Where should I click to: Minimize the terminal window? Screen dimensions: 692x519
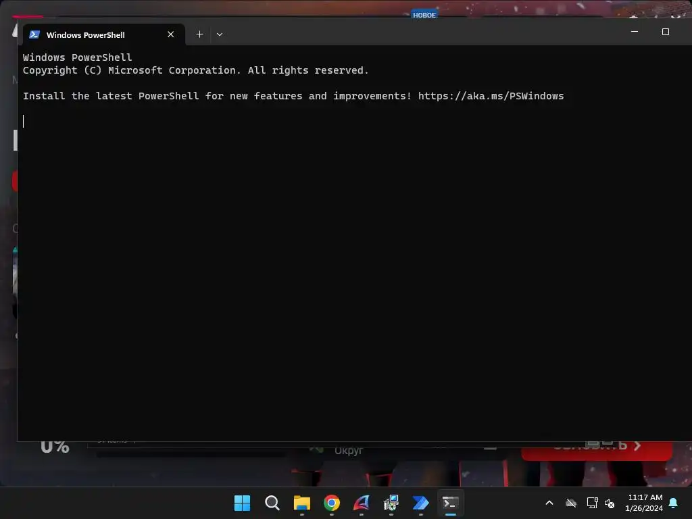tap(634, 32)
